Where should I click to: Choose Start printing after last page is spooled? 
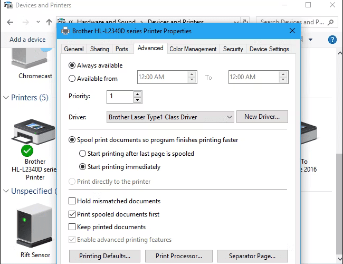[82, 154]
